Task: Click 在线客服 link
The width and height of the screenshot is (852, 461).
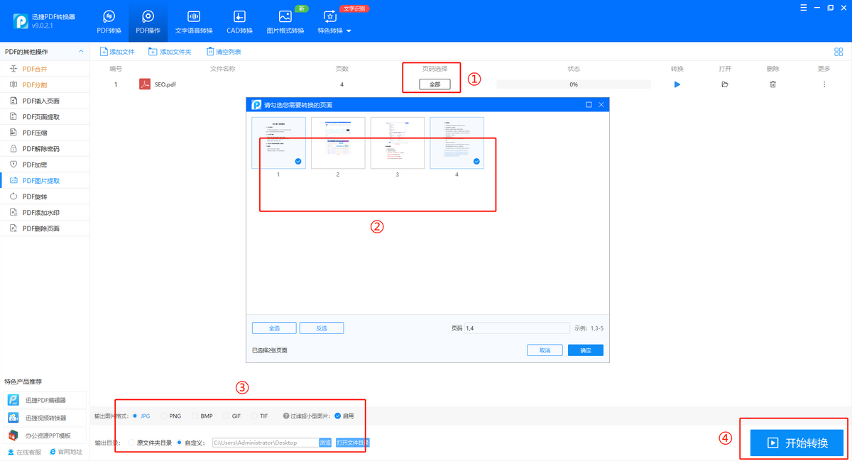Action: pos(24,452)
